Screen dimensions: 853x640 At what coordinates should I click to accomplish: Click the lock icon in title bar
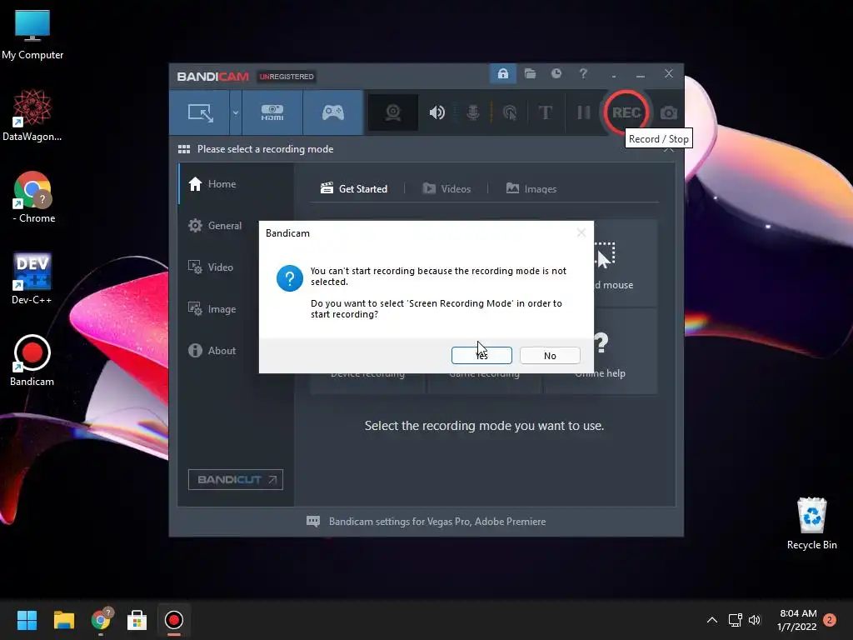coord(503,73)
